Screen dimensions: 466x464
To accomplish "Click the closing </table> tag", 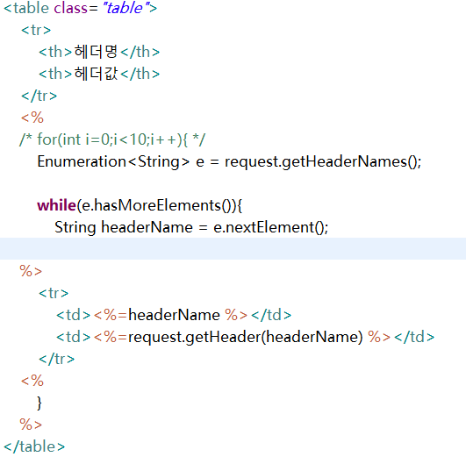I will point(34,446).
